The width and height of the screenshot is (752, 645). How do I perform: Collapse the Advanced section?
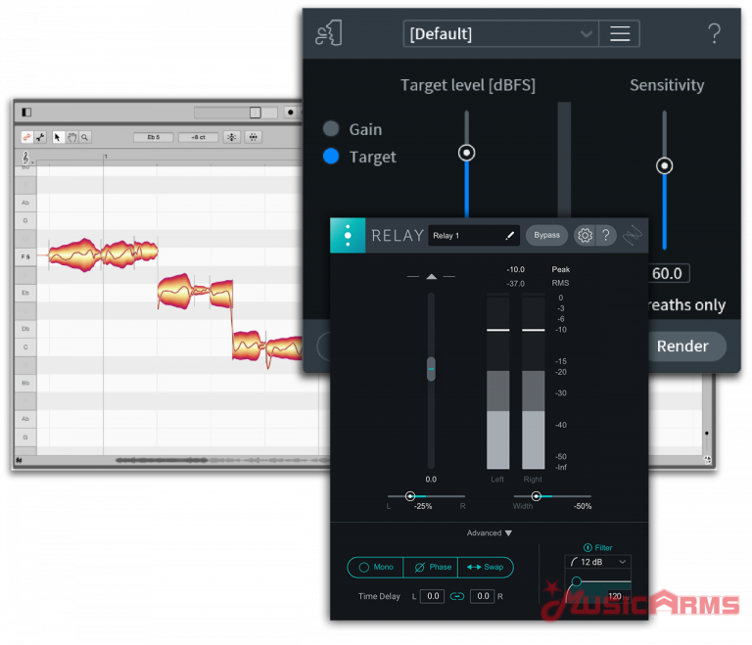[490, 533]
